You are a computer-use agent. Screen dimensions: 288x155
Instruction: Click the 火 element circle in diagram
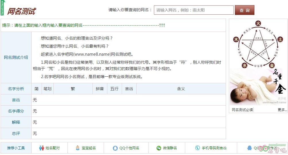coord(258,23)
